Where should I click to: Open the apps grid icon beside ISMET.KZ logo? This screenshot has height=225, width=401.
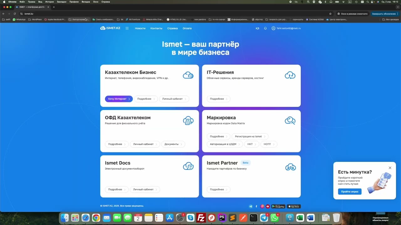click(127, 28)
